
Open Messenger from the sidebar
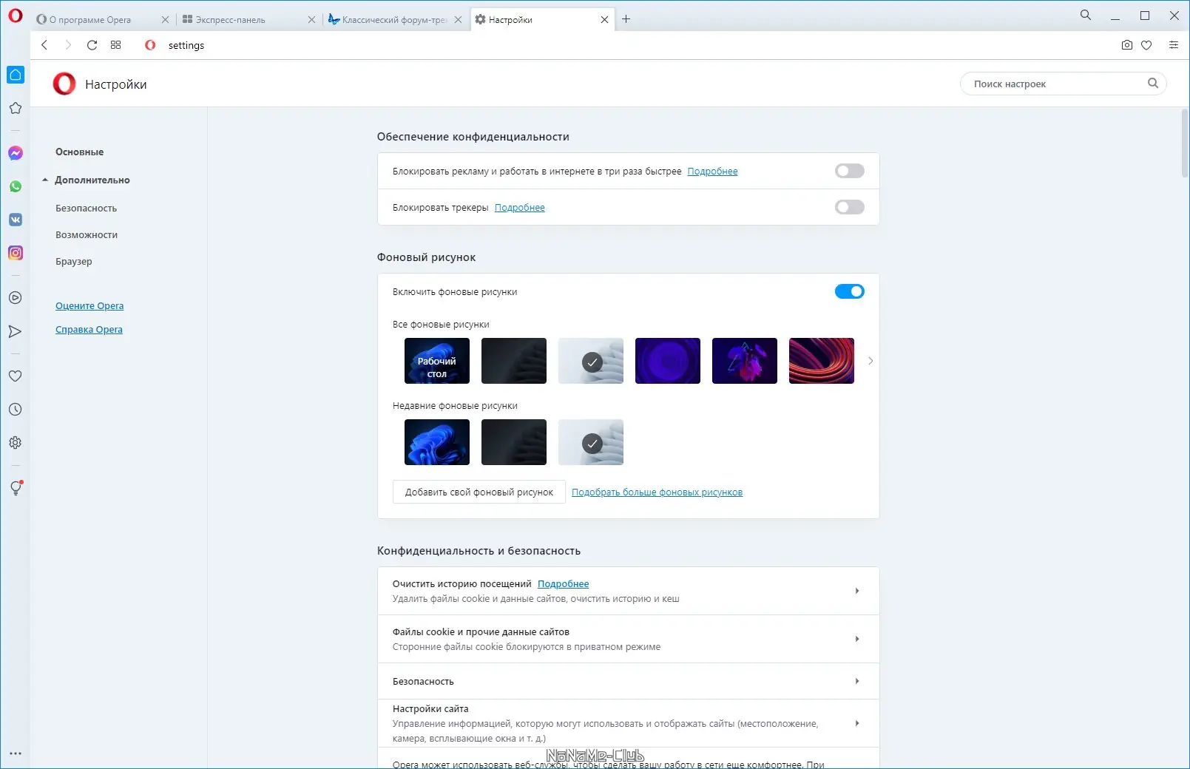(16, 153)
